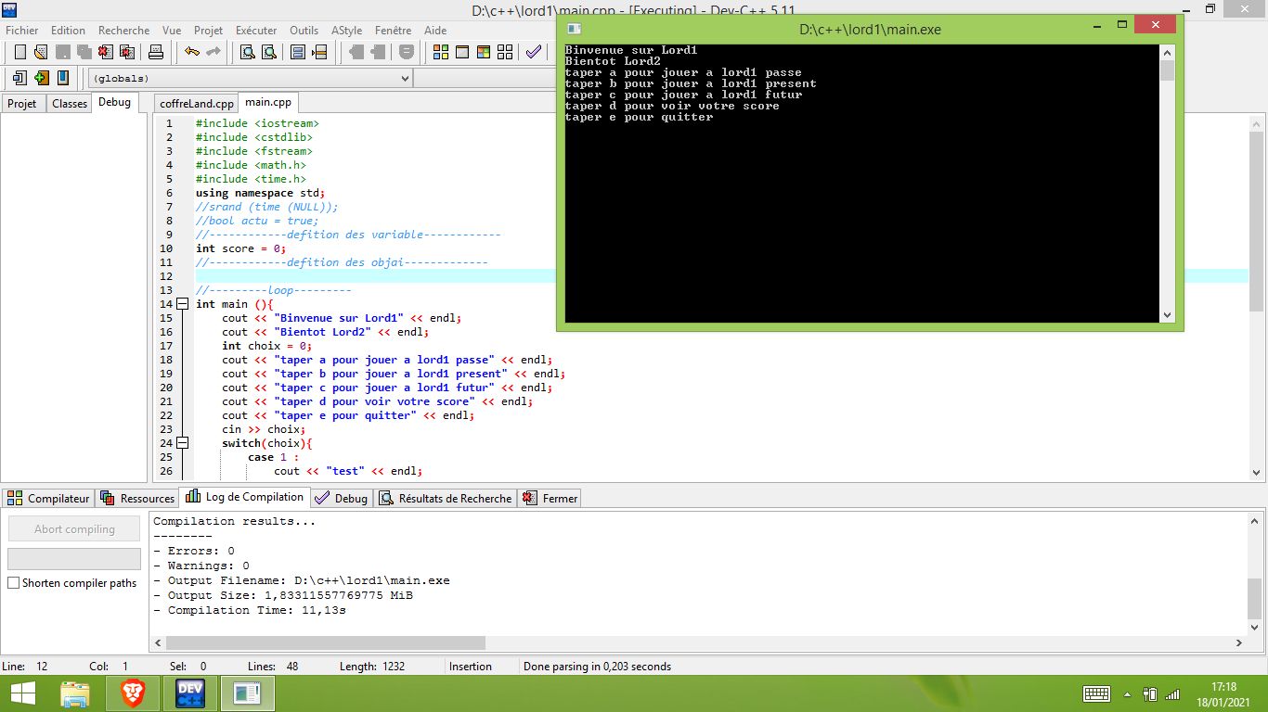This screenshot has height=712, width=1268.
Task: Open the AStyle menu
Action: point(346,30)
